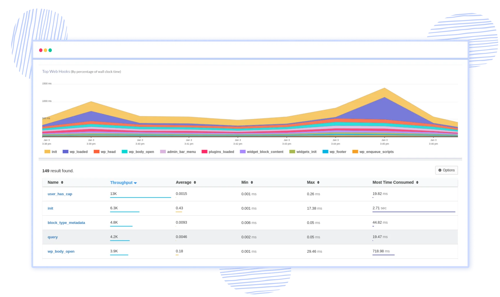Sort table by Min column
Screen dimensions: 500x297
(x=247, y=182)
